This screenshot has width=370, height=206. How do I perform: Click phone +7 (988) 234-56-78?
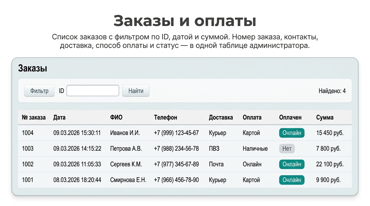tap(176, 149)
